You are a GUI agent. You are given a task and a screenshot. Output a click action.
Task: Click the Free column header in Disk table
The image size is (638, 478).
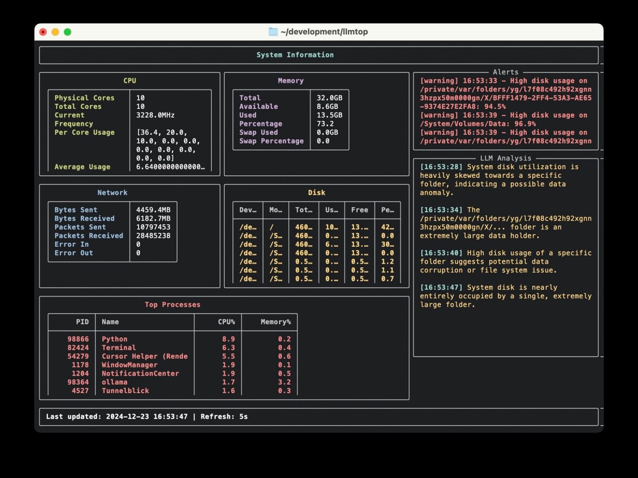pos(359,210)
